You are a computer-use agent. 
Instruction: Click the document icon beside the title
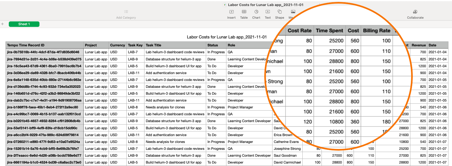click(225, 5)
